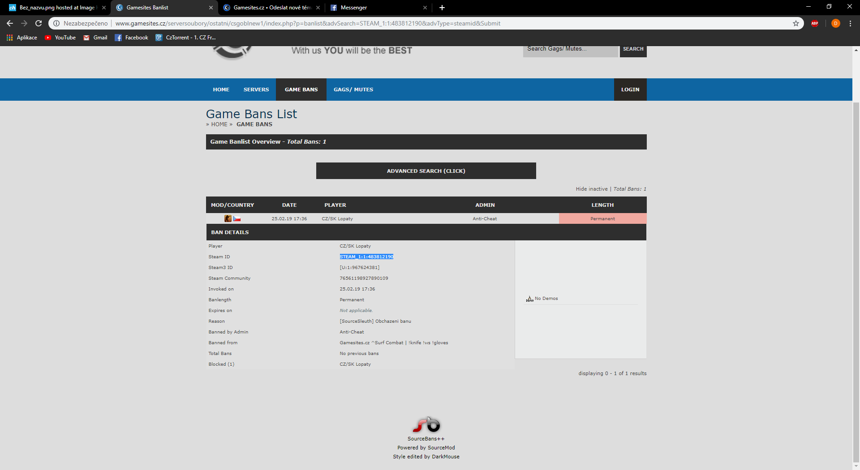Reload the page with the refresh icon

[39, 23]
